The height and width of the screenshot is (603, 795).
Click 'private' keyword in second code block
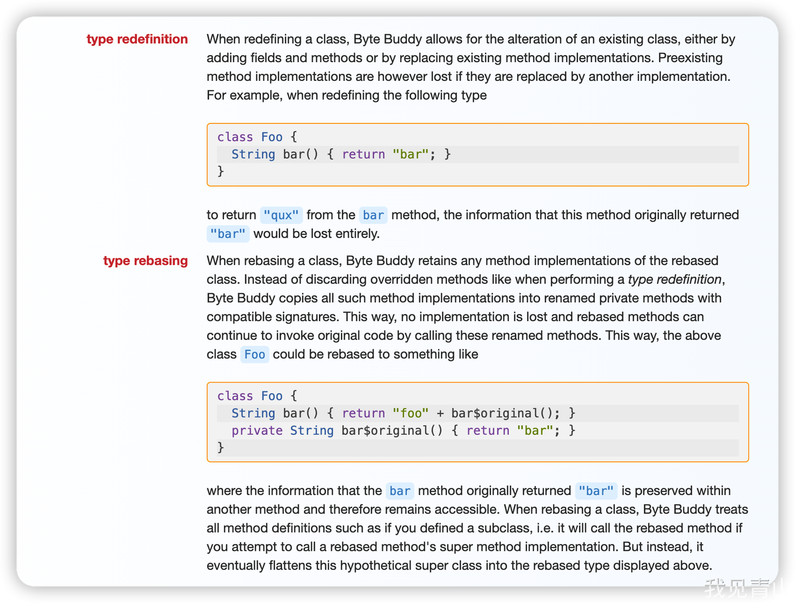257,431
